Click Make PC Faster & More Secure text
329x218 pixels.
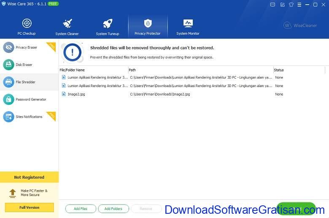pyautogui.click(x=34, y=193)
